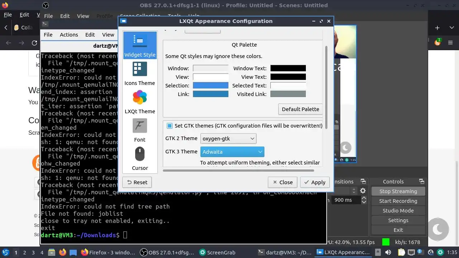Click the OBS transition selector arrows

pyautogui.click(x=354, y=191)
